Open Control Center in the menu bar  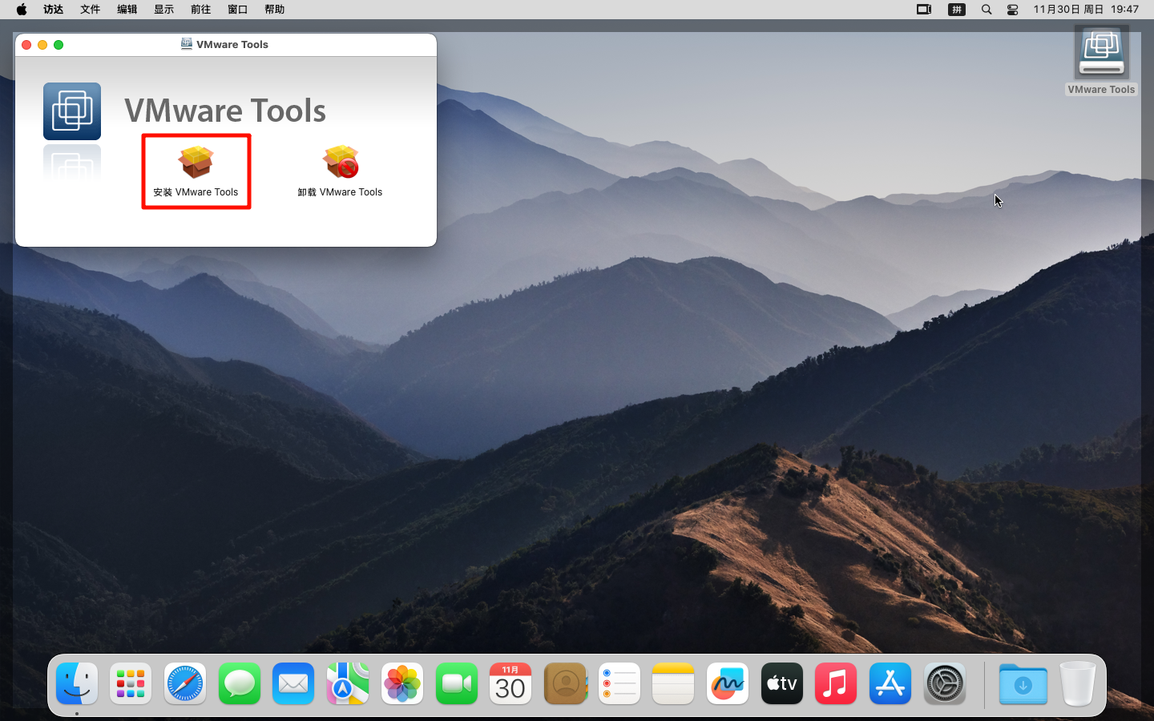click(x=1013, y=10)
